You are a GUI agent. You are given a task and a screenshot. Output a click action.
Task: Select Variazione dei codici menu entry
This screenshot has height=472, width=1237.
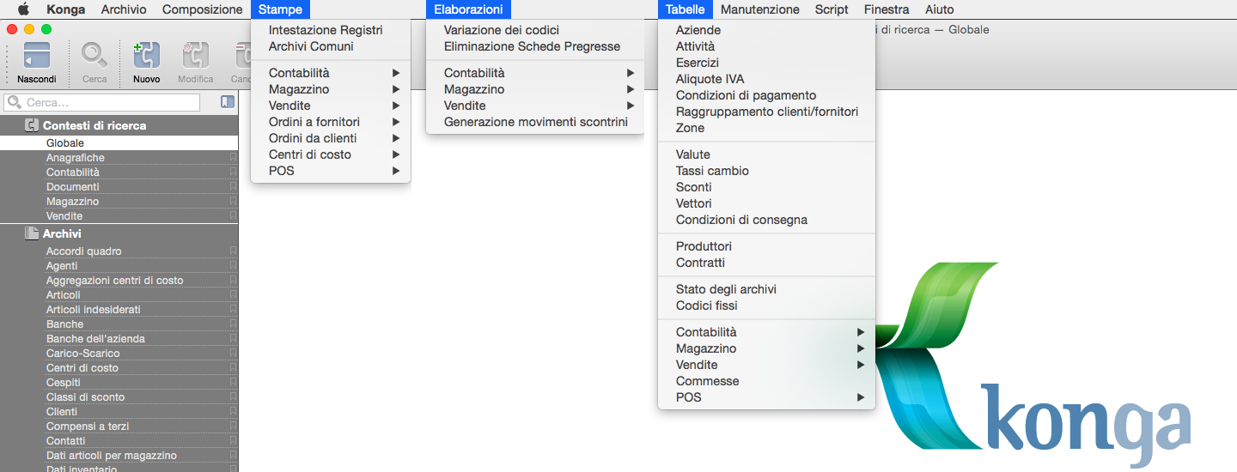click(x=501, y=30)
